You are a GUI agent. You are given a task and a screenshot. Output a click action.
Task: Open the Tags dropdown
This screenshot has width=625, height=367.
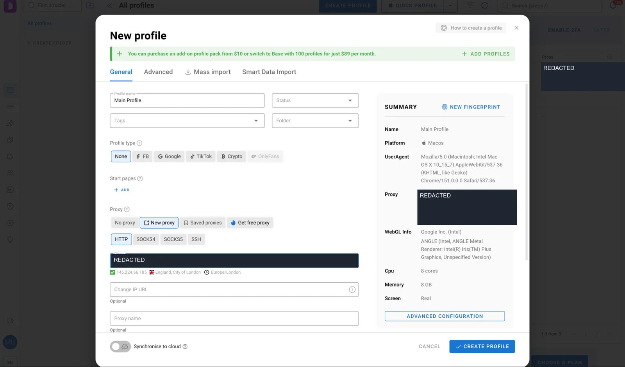tap(187, 121)
